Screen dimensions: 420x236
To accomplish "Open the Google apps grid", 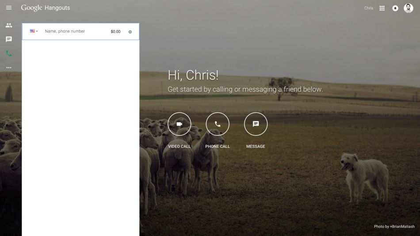I will point(382,8).
